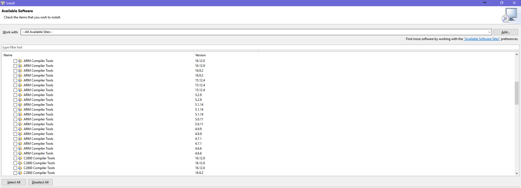Check the second ARM Compiler Tools 4.9.9 checkbox
The width and height of the screenshot is (521, 188).
coord(15,134)
